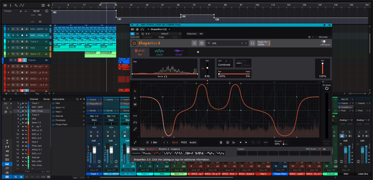This screenshot has width=373, height=180.
Task: Open the Creative wave preset category
Action: (x=175, y=149)
